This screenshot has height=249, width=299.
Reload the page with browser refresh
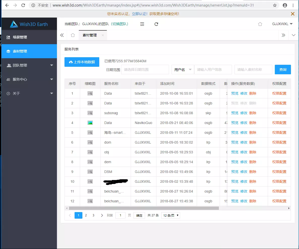[23, 5]
